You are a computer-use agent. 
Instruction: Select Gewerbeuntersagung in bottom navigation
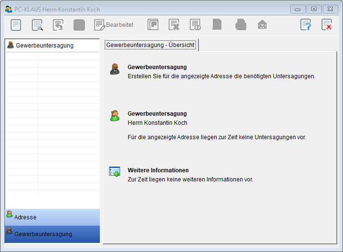[52, 234]
